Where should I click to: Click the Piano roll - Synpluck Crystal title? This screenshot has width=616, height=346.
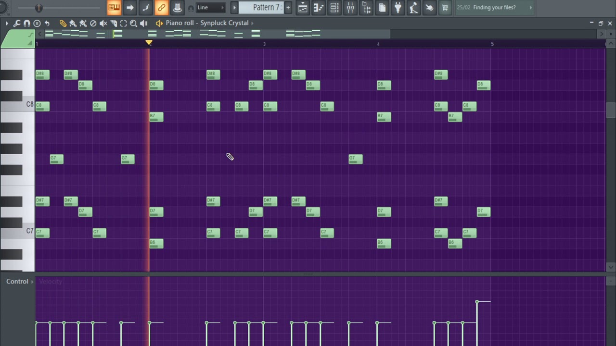[207, 23]
